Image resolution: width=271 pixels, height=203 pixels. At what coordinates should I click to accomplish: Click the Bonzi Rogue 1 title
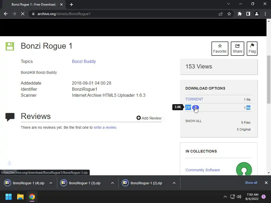(47, 46)
